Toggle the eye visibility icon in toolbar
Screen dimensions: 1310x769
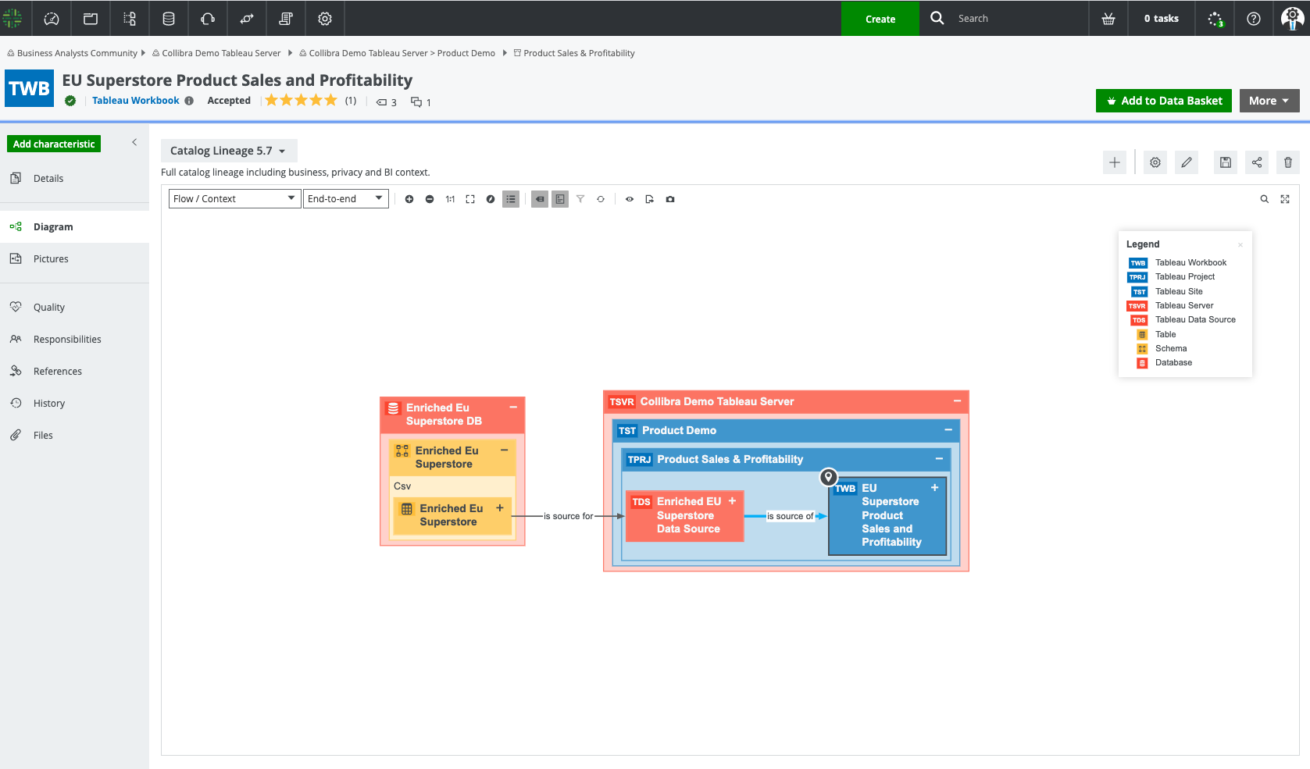[x=630, y=199]
